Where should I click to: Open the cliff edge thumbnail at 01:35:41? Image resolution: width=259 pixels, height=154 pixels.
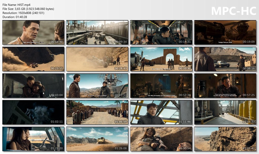pos(225,139)
